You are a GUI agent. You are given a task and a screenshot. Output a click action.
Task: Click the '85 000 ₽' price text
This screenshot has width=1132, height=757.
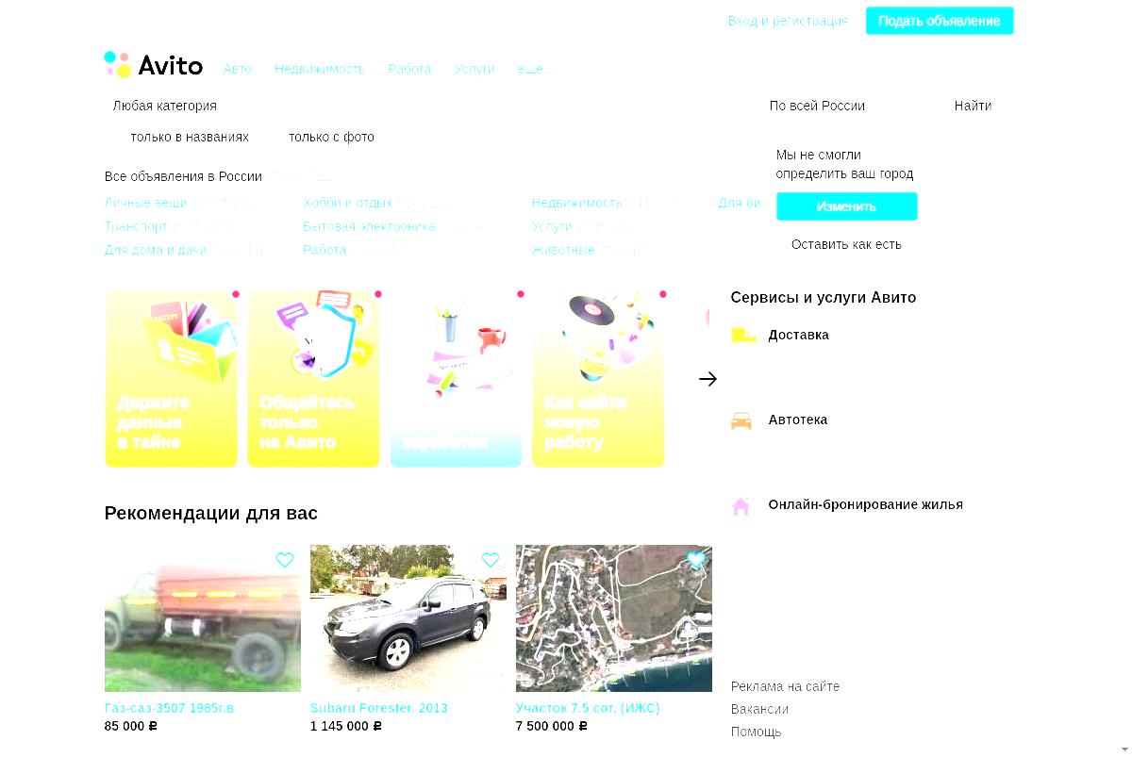[131, 726]
